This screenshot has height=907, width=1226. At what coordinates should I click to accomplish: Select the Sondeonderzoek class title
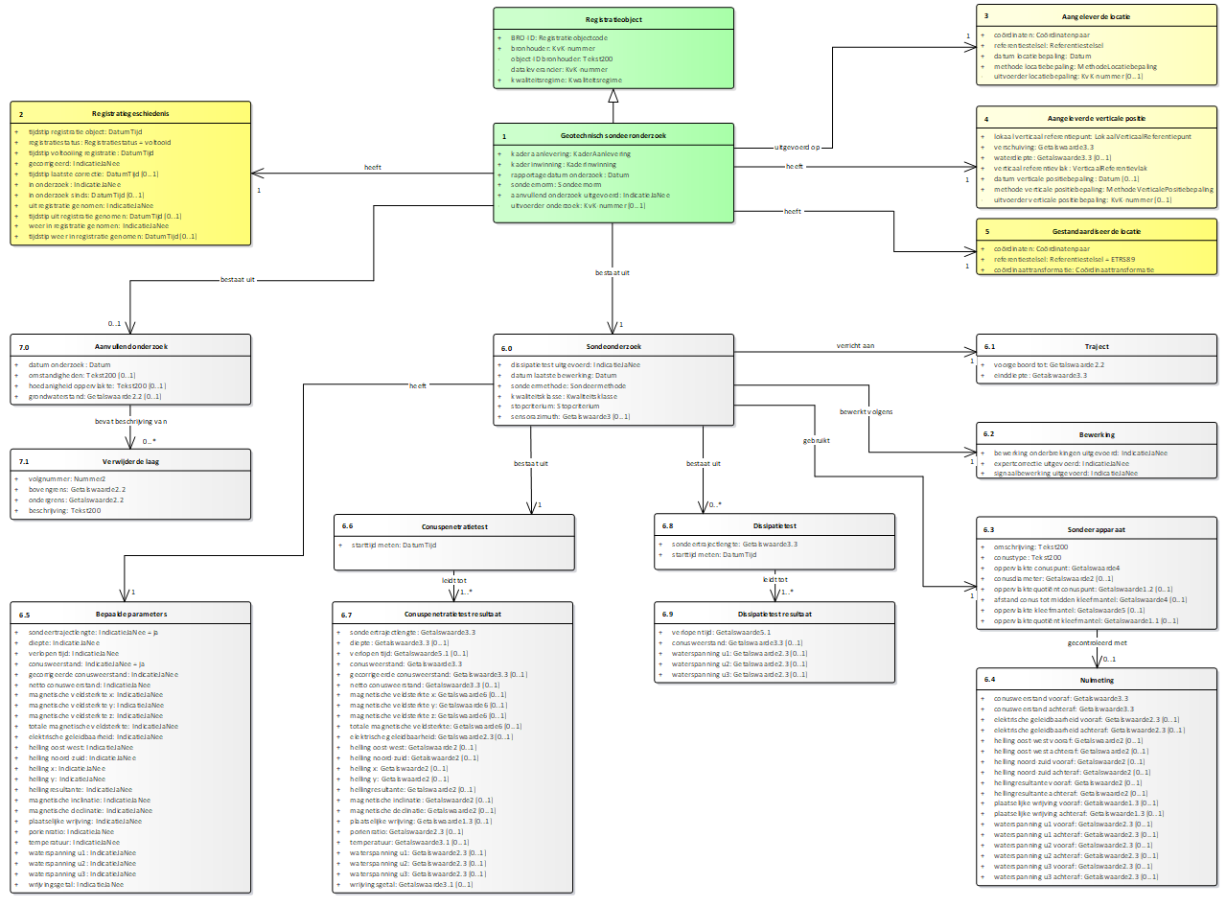click(613, 346)
